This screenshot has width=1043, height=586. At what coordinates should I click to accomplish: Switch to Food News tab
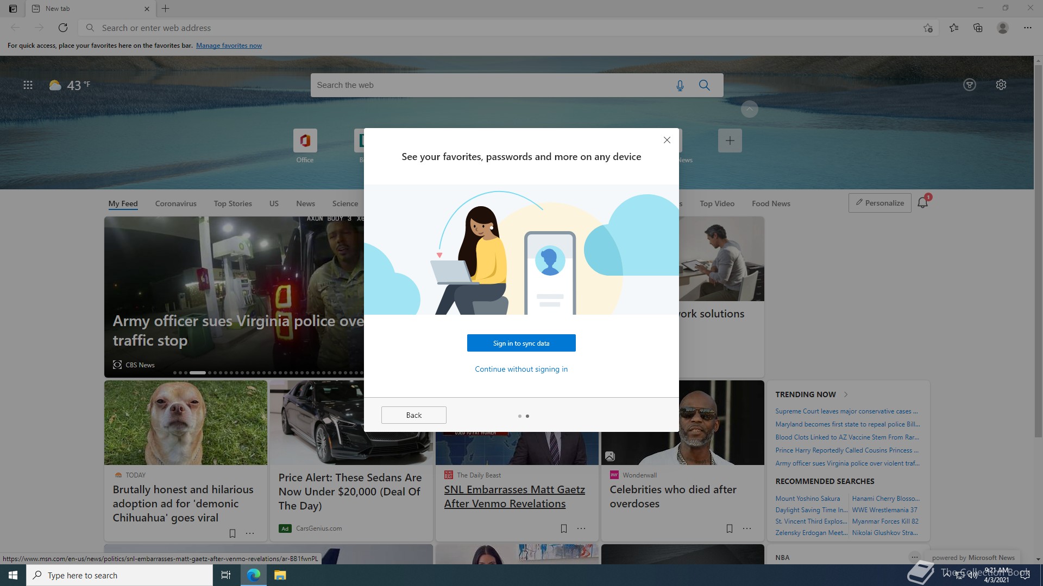coord(771,203)
